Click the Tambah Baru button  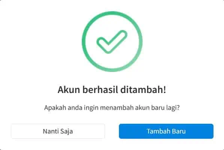(166, 131)
